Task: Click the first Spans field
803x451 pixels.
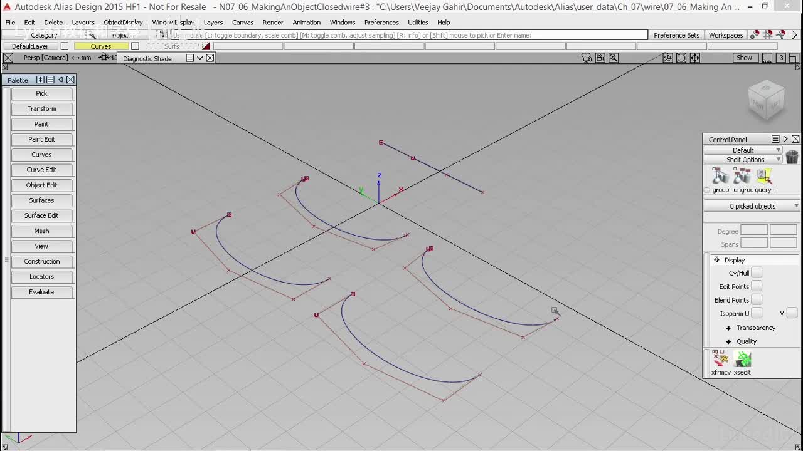Action: (x=754, y=243)
